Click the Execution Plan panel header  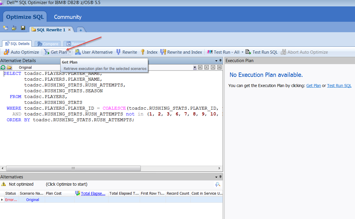(290, 61)
